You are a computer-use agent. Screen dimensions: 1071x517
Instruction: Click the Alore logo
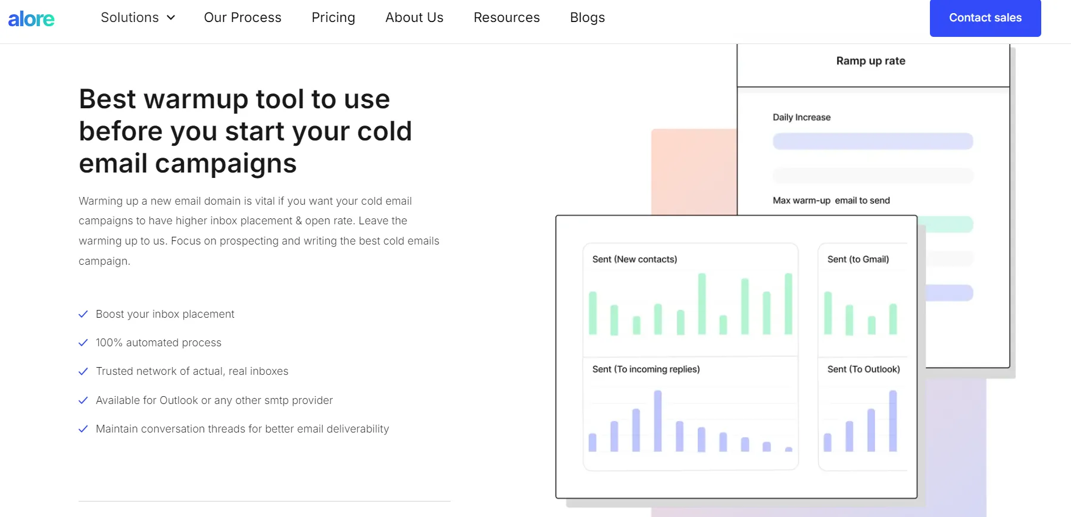(x=31, y=18)
